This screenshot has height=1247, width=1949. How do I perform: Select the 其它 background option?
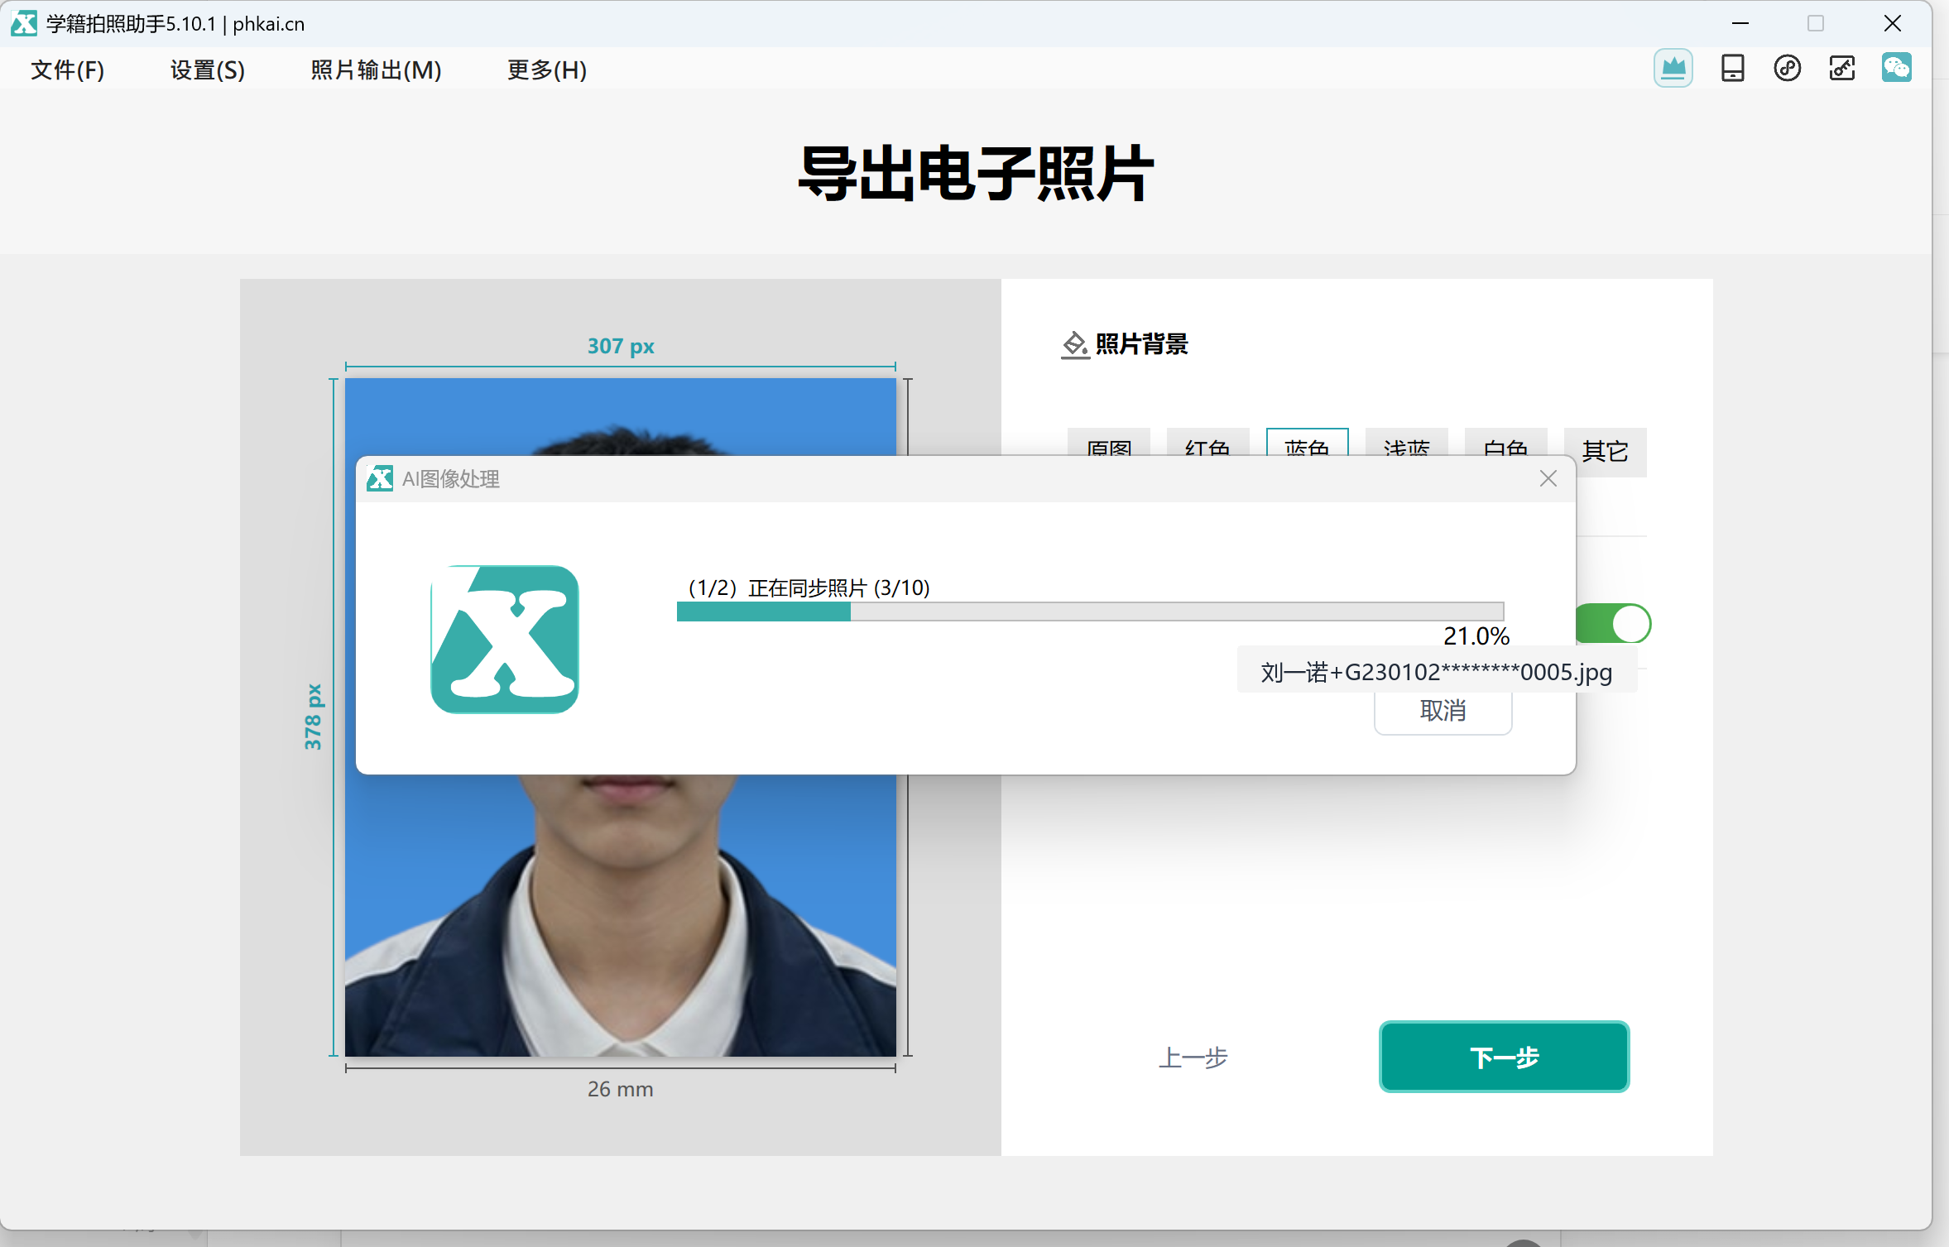(1606, 452)
